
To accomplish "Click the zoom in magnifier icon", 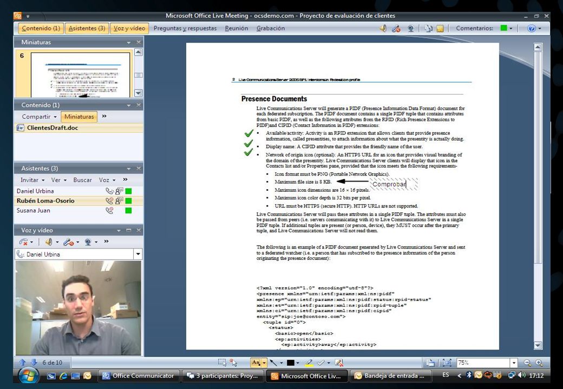I will (539, 363).
